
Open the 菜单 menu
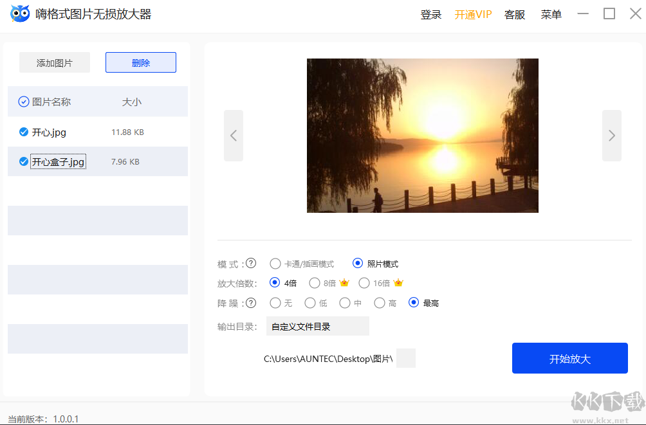pos(551,14)
